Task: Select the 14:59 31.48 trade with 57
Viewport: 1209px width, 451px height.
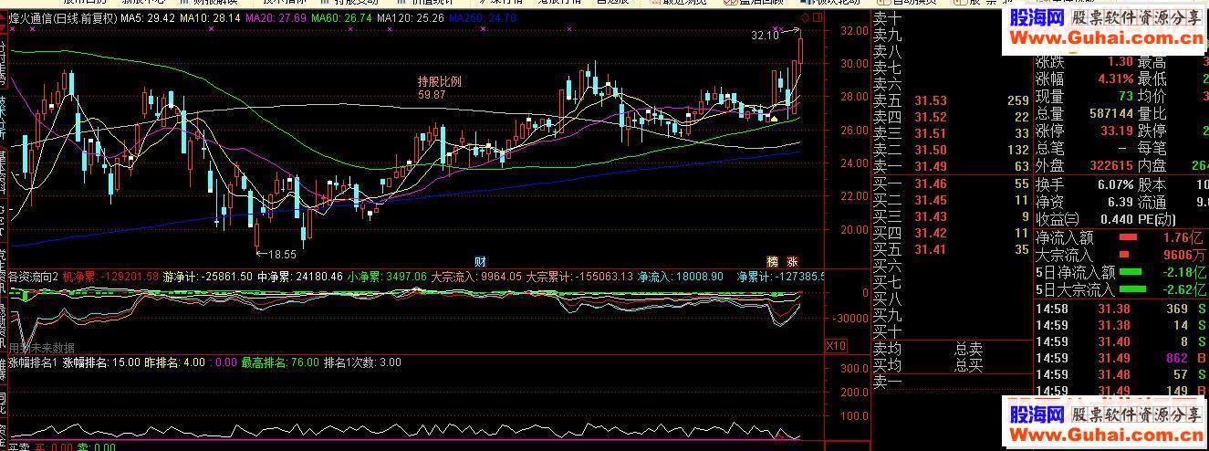Action: click(1120, 375)
